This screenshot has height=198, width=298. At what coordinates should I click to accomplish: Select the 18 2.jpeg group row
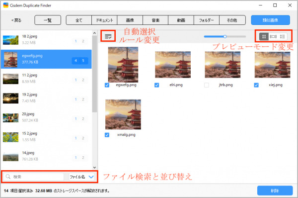(46, 40)
